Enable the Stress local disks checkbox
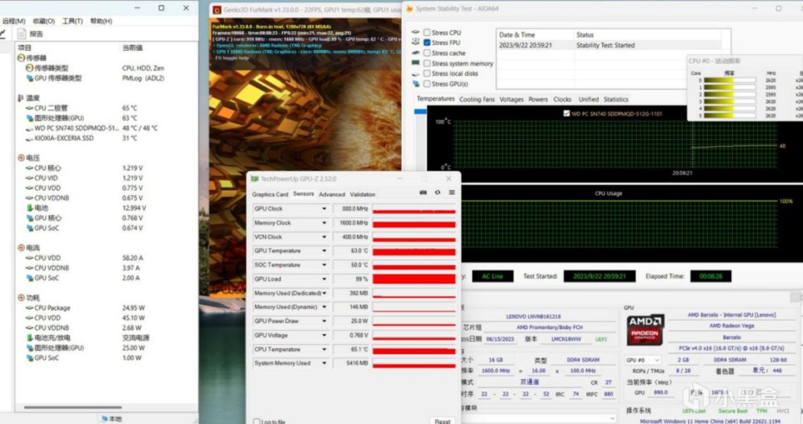The image size is (803, 424). (x=427, y=74)
